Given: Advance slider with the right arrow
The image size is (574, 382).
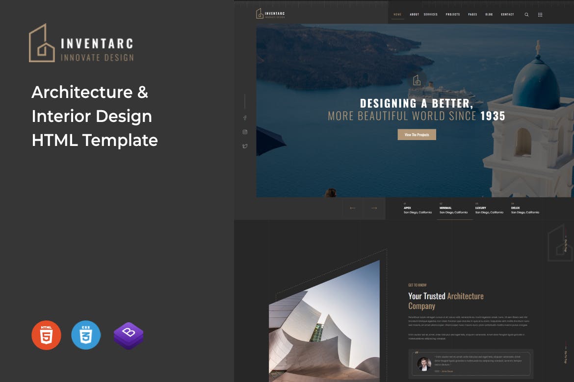Looking at the screenshot, I should 374,208.
